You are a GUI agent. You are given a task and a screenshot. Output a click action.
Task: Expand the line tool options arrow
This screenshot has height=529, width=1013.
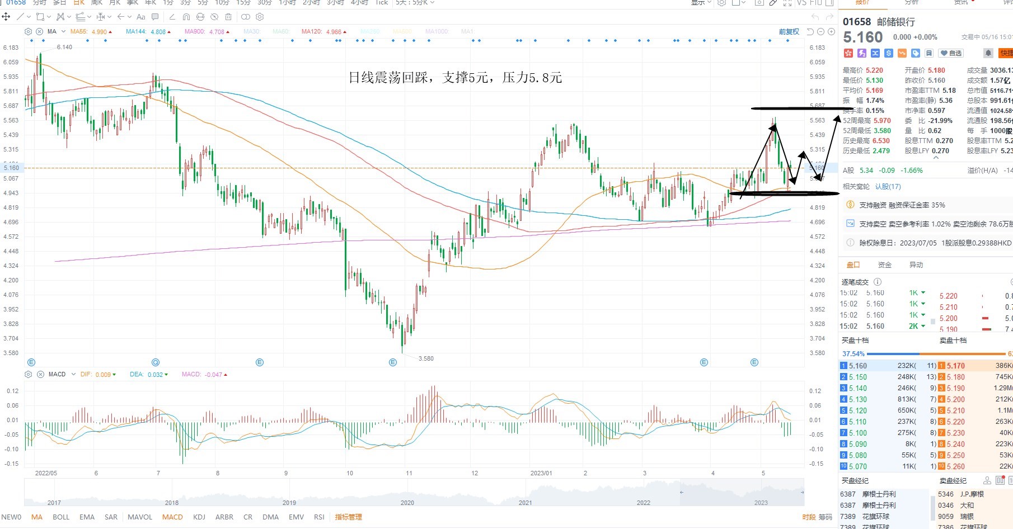[29, 17]
